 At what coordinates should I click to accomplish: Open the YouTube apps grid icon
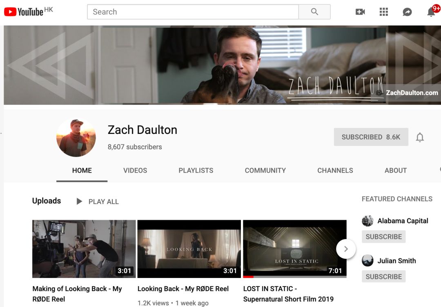click(x=383, y=12)
